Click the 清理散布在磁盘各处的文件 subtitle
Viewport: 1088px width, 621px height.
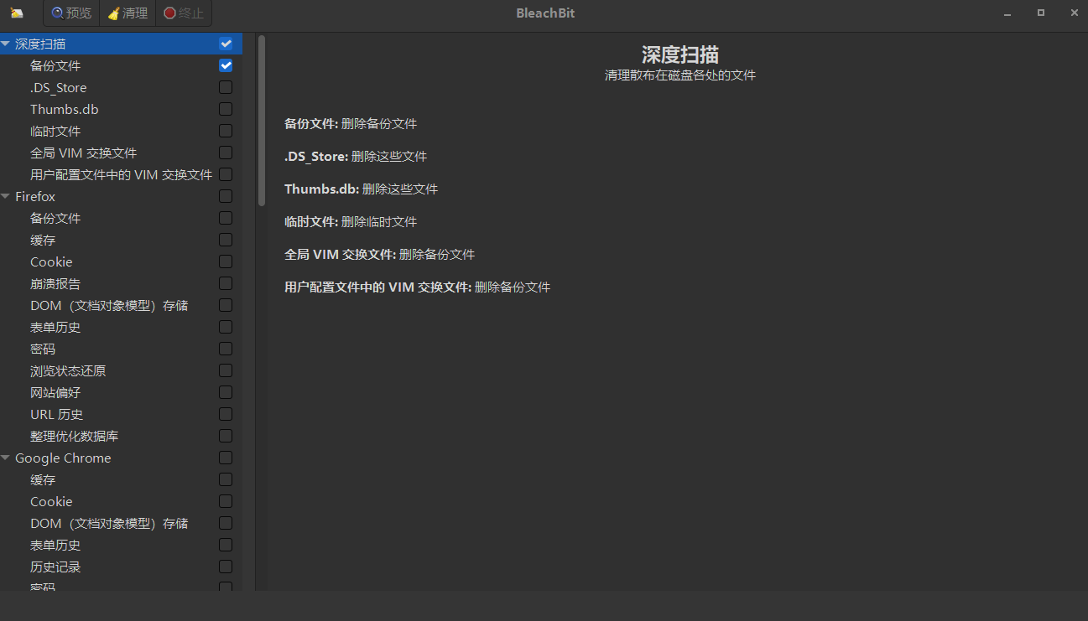coord(680,75)
